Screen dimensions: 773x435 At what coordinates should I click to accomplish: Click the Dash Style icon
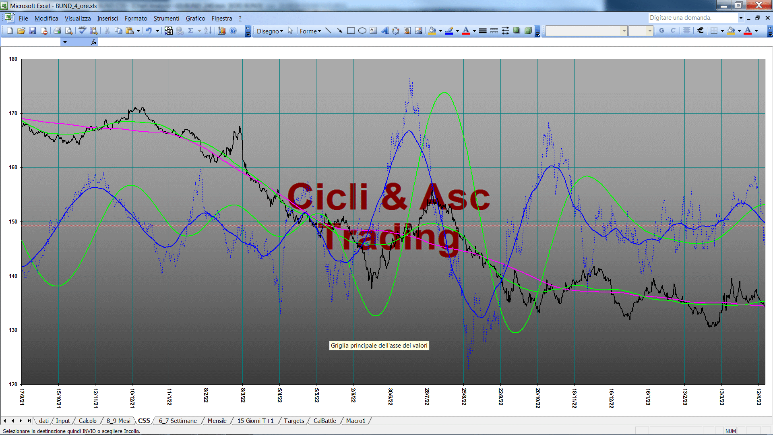(494, 31)
